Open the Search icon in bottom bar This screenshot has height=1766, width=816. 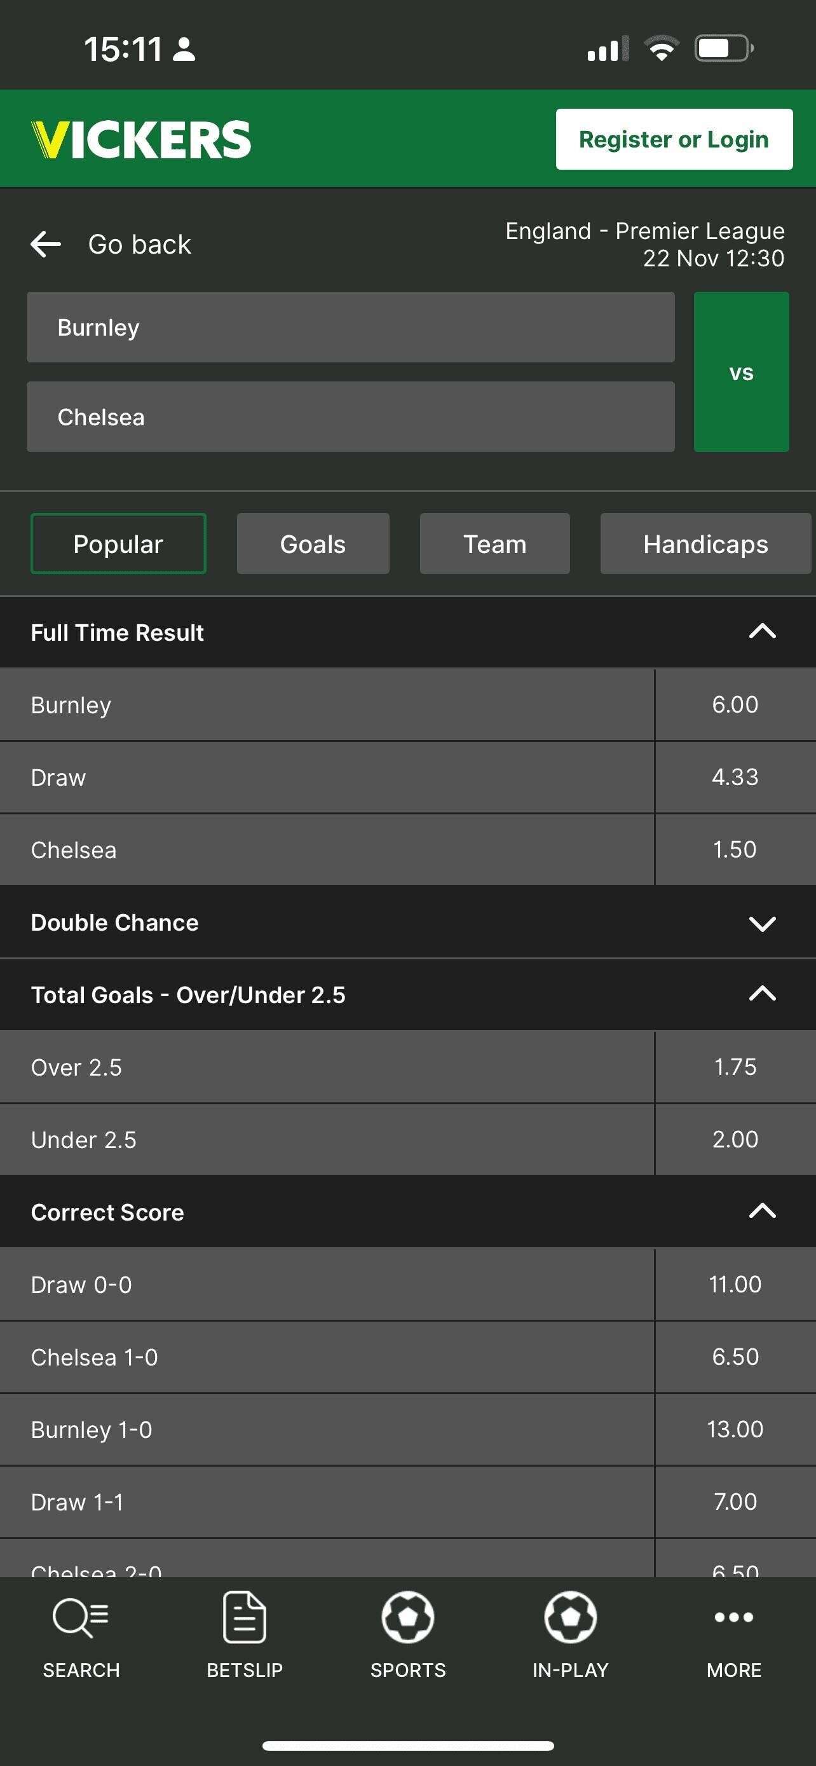pyautogui.click(x=81, y=1619)
